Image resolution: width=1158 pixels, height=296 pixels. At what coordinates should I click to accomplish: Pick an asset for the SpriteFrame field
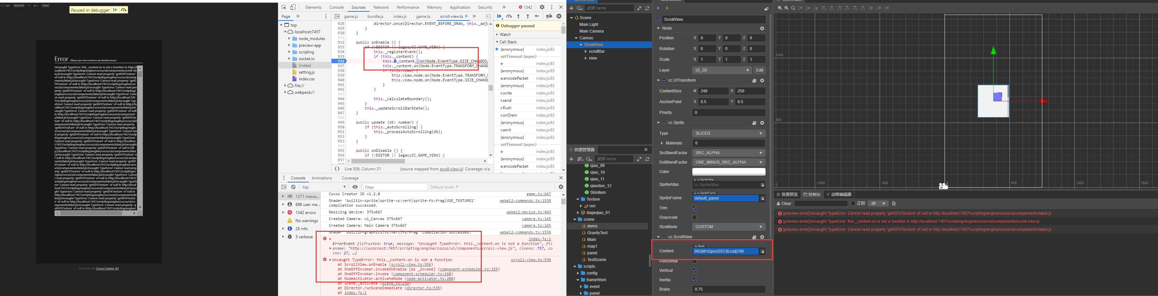click(762, 198)
